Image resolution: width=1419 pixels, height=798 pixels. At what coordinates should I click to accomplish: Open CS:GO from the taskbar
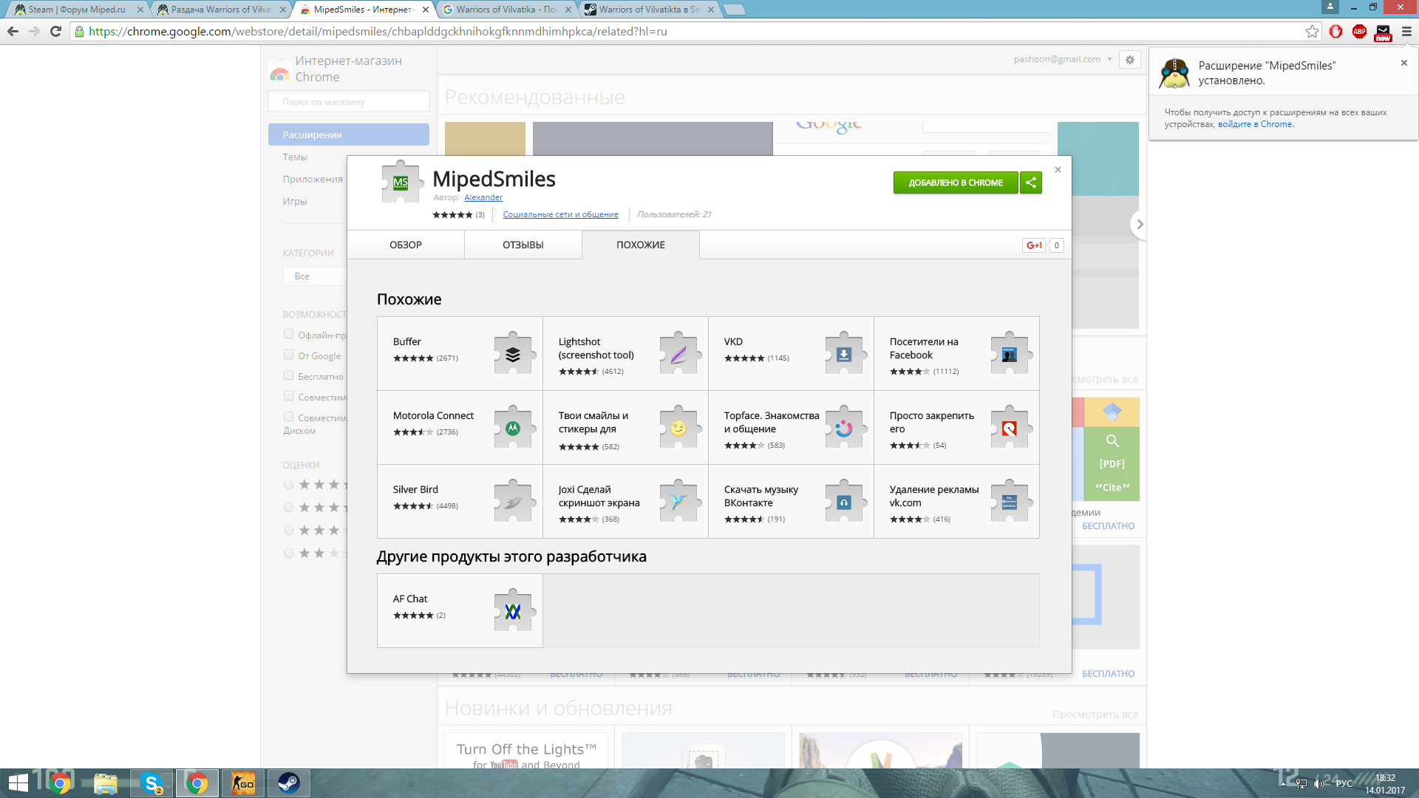pos(243,783)
